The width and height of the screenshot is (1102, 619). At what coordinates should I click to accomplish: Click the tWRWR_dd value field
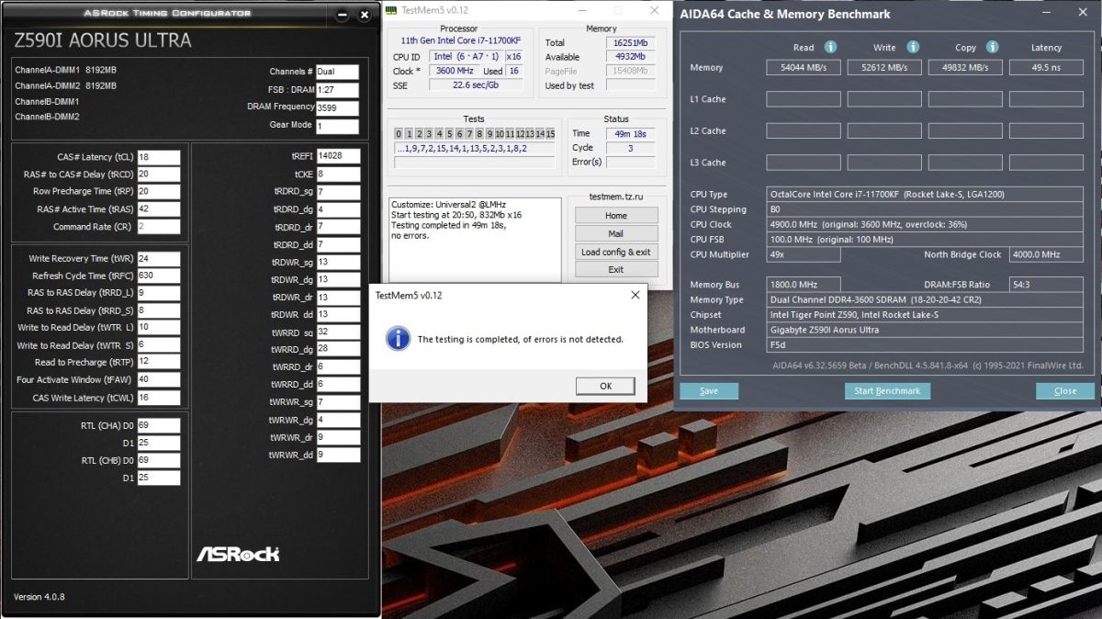[338, 455]
